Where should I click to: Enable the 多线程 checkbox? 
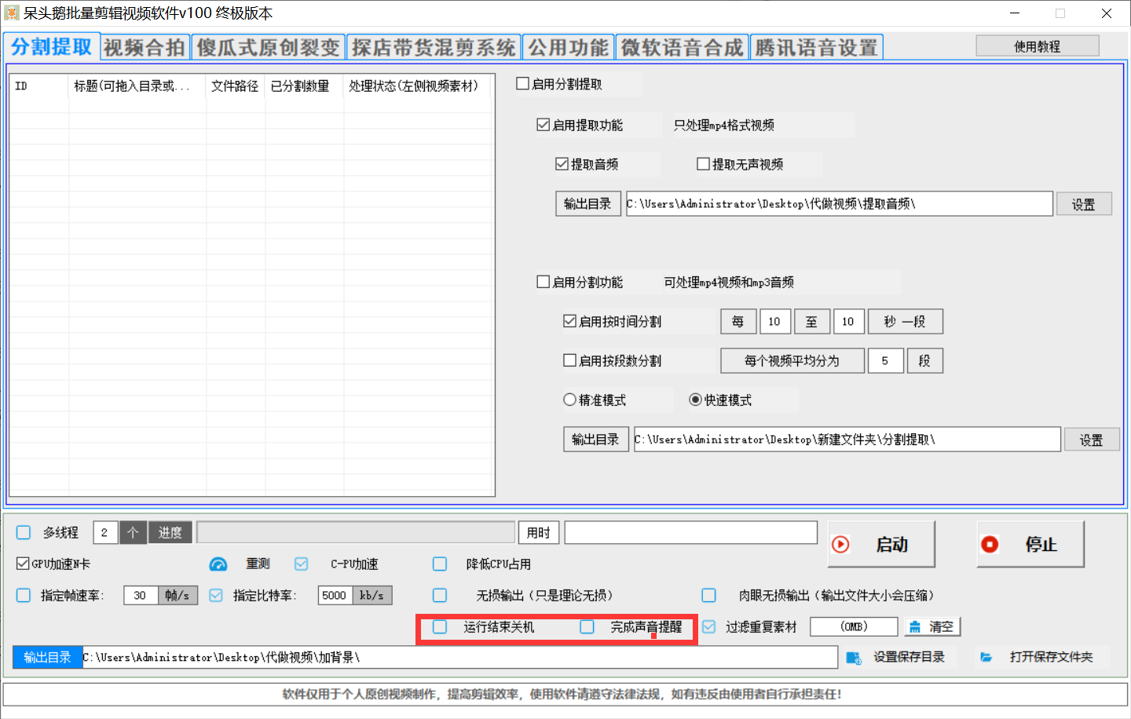pyautogui.click(x=24, y=533)
